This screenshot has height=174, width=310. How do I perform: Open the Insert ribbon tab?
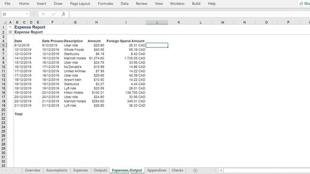coord(41,3)
